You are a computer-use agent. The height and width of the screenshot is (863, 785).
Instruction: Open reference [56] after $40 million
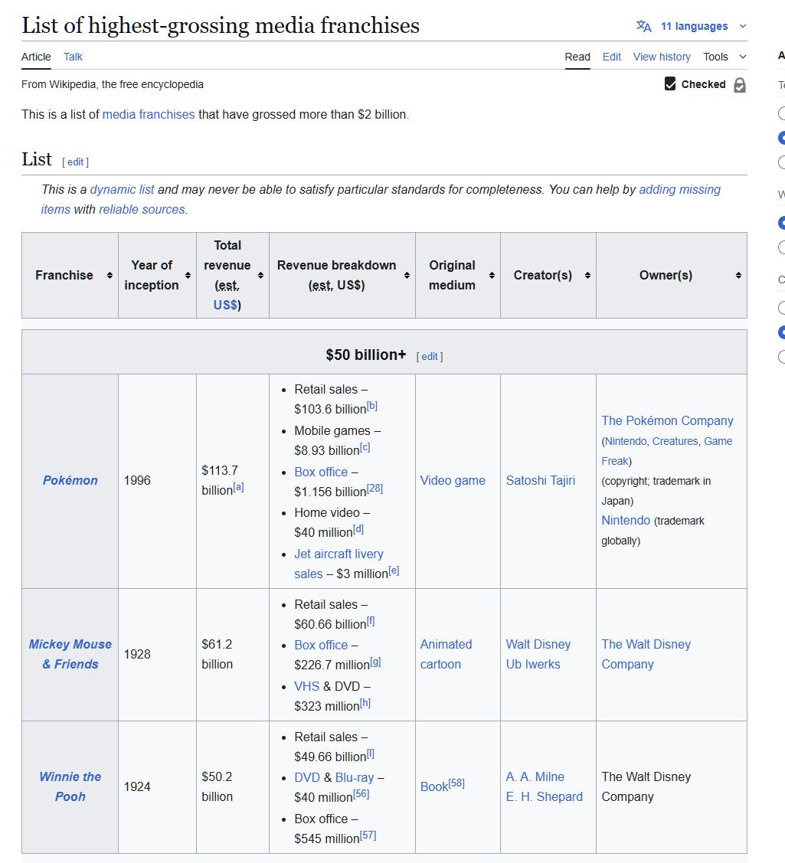(x=361, y=794)
